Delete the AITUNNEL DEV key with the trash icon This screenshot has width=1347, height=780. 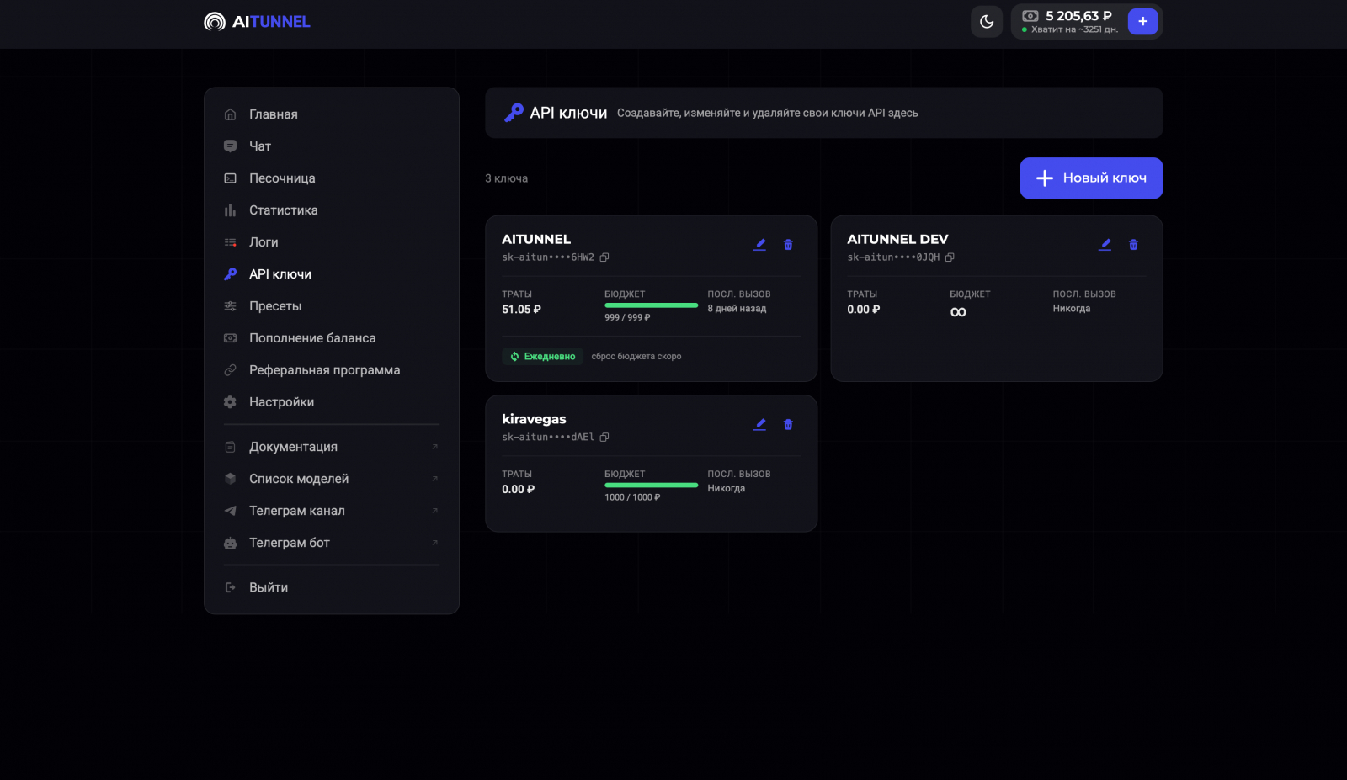point(1133,245)
